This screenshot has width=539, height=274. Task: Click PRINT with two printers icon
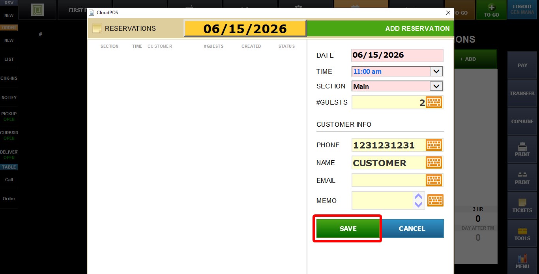pyautogui.click(x=522, y=177)
